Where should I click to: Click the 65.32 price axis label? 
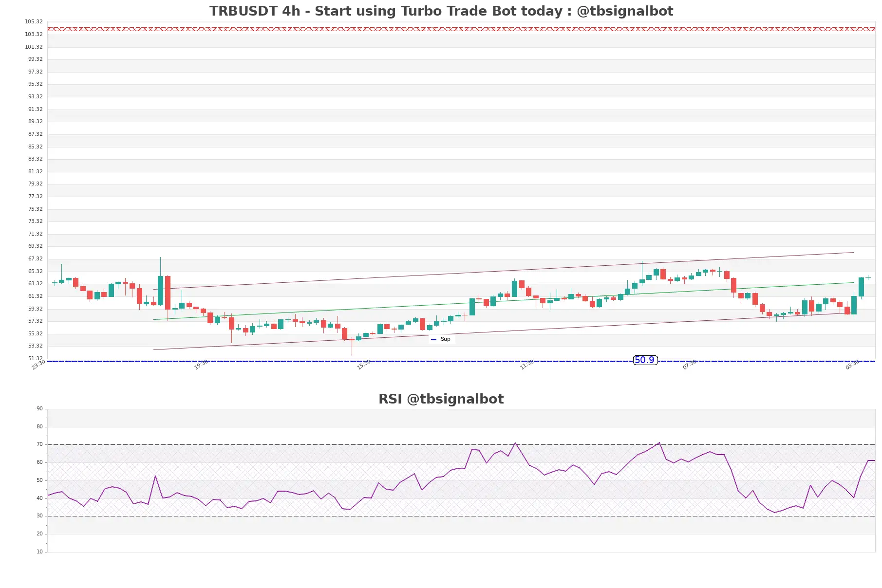[36, 272]
